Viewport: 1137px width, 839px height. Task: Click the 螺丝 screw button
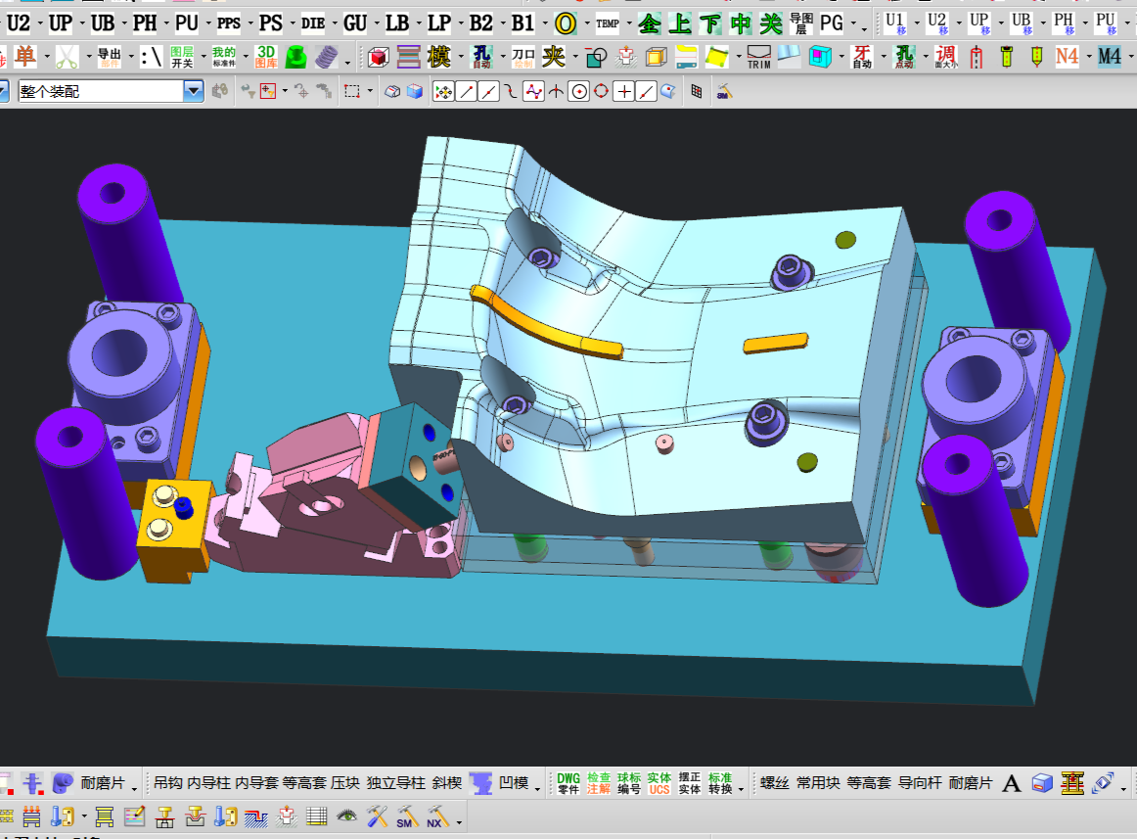(x=774, y=783)
